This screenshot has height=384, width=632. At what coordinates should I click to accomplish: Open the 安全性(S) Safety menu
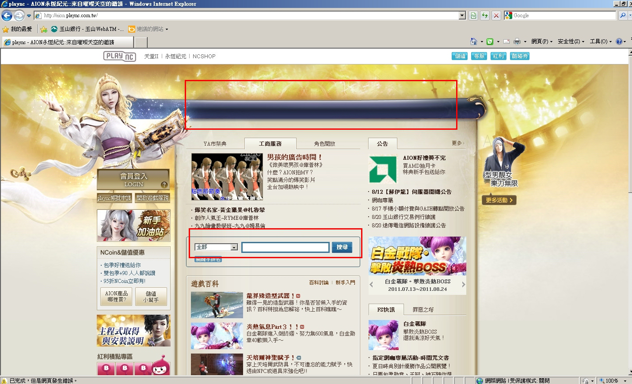(571, 41)
